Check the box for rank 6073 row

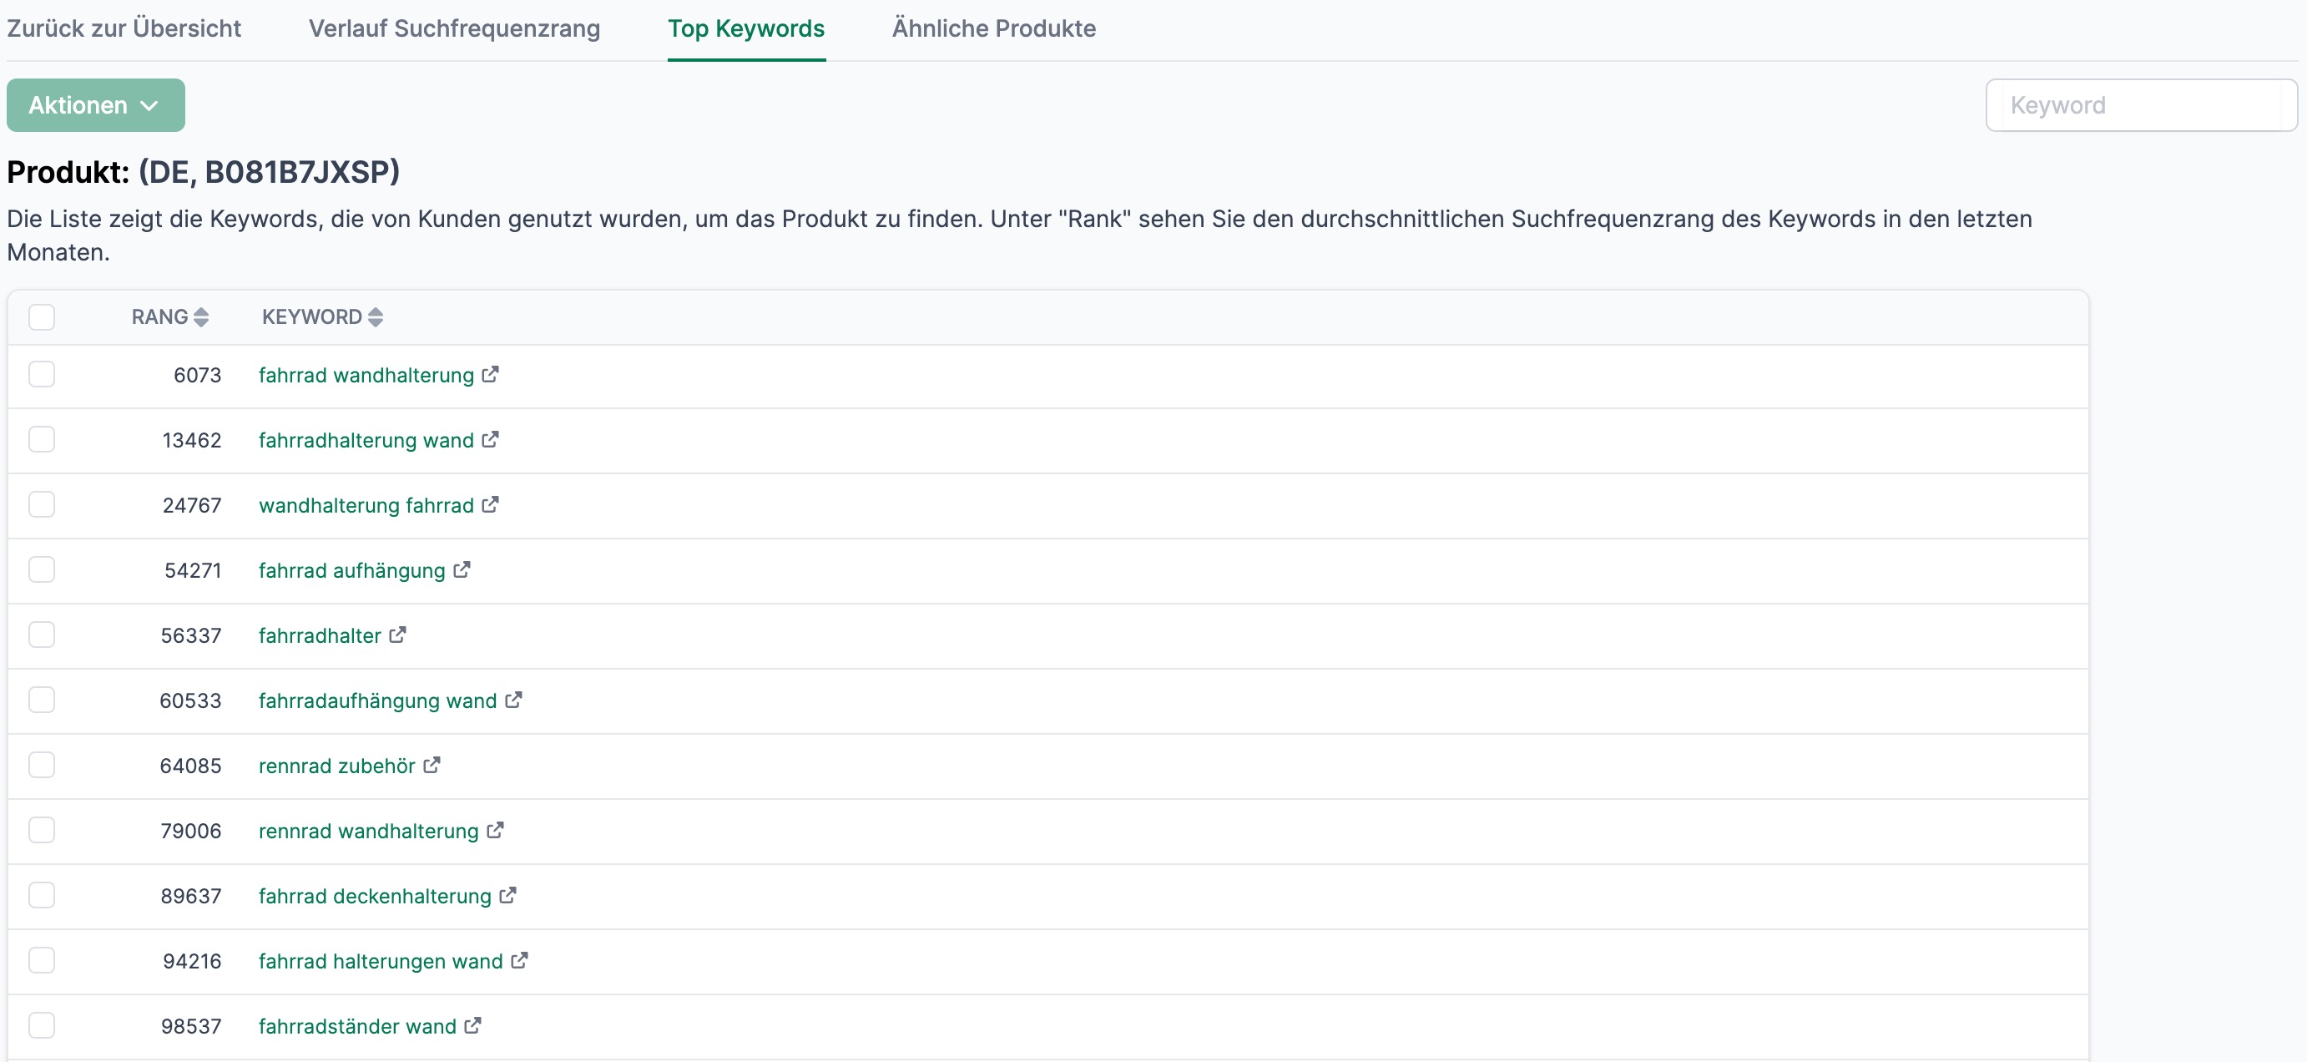(41, 375)
